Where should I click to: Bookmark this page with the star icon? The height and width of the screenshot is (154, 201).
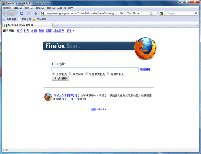pyautogui.click(x=151, y=13)
